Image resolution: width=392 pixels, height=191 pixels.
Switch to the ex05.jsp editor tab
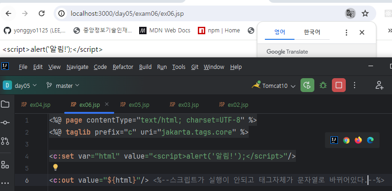click(135, 105)
